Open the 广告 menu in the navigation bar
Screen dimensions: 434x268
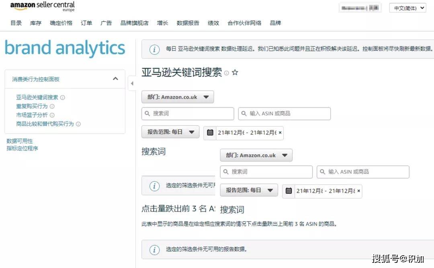pyautogui.click(x=106, y=23)
